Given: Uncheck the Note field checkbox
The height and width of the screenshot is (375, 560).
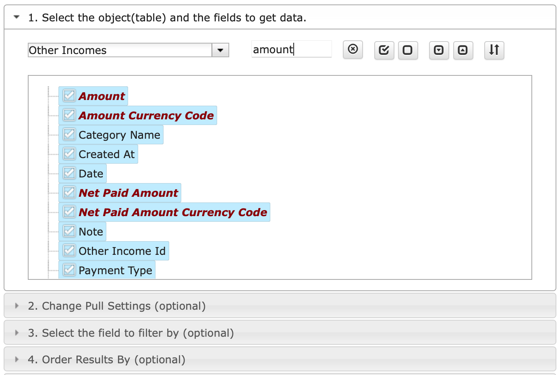Looking at the screenshot, I should 69,231.
